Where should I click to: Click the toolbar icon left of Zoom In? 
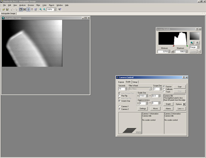pos(36,9)
